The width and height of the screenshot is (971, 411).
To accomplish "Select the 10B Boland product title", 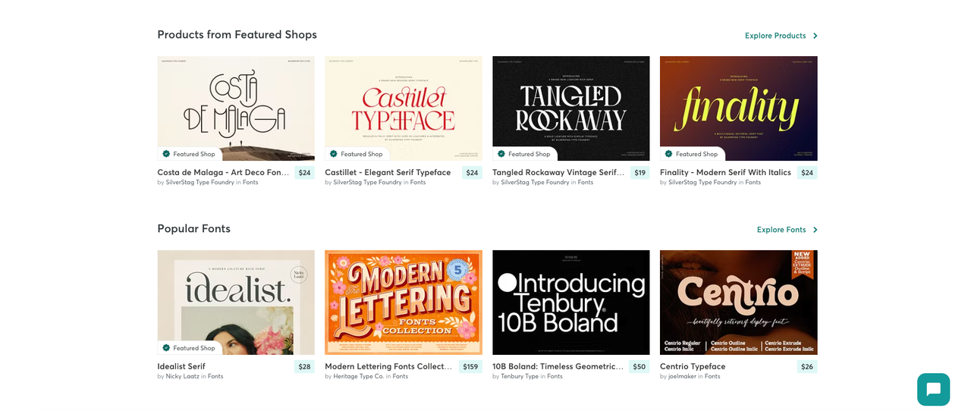I will click(x=558, y=366).
